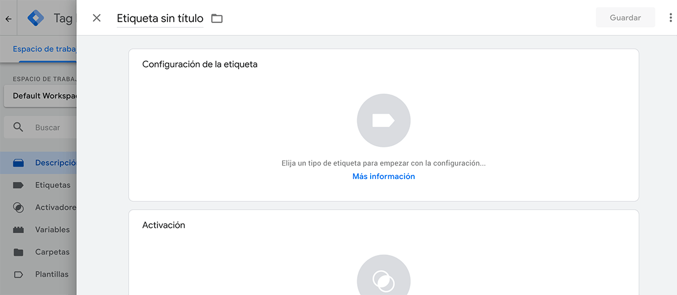Open Variables in the sidebar
This screenshot has width=677, height=295.
(x=38, y=230)
